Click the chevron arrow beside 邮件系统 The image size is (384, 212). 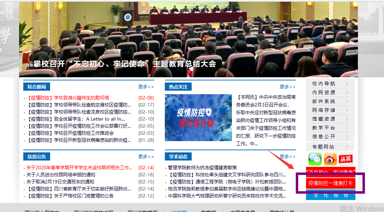pyautogui.click(x=347, y=101)
